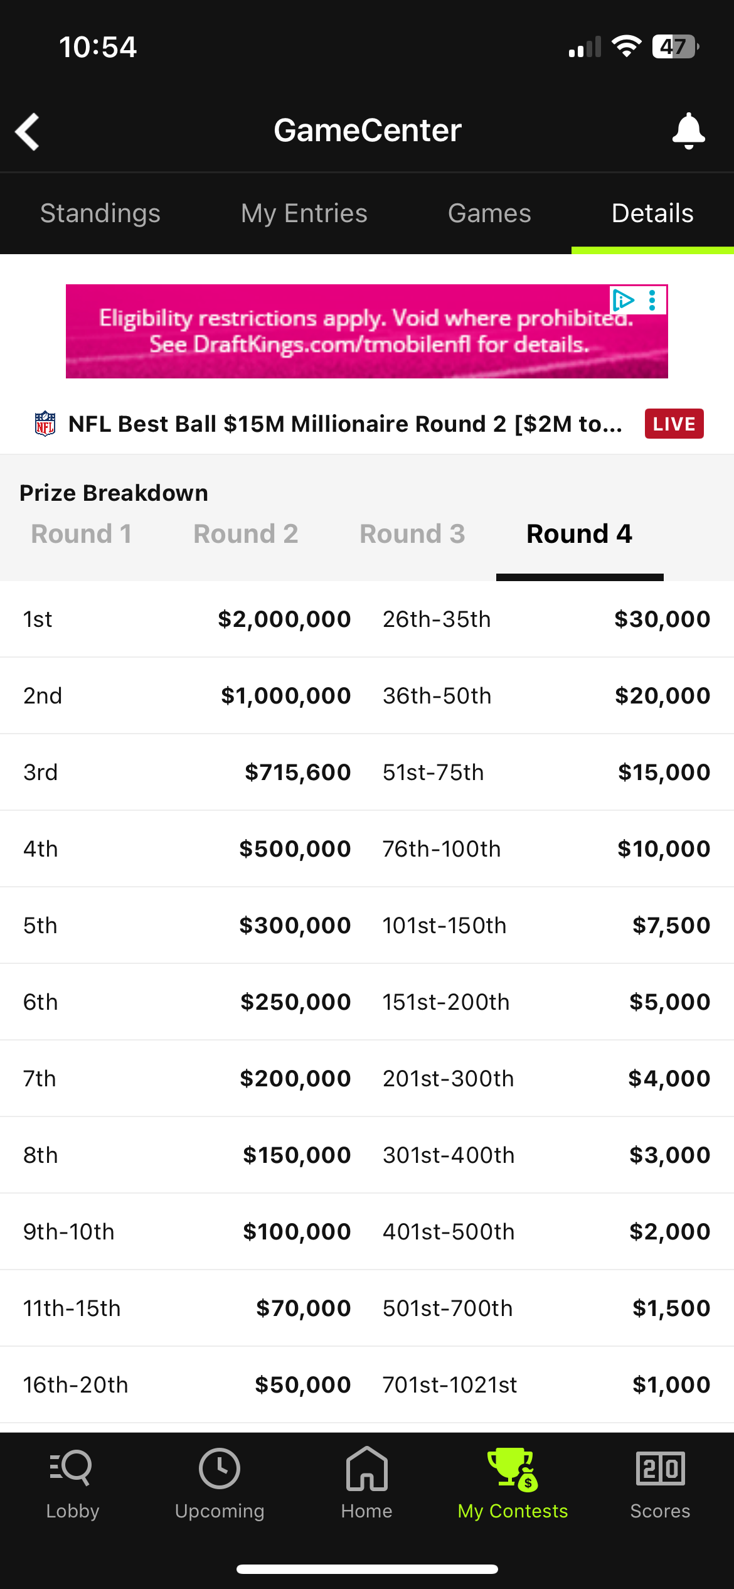
Task: Tap the Upcoming clock icon
Action: pos(219,1469)
